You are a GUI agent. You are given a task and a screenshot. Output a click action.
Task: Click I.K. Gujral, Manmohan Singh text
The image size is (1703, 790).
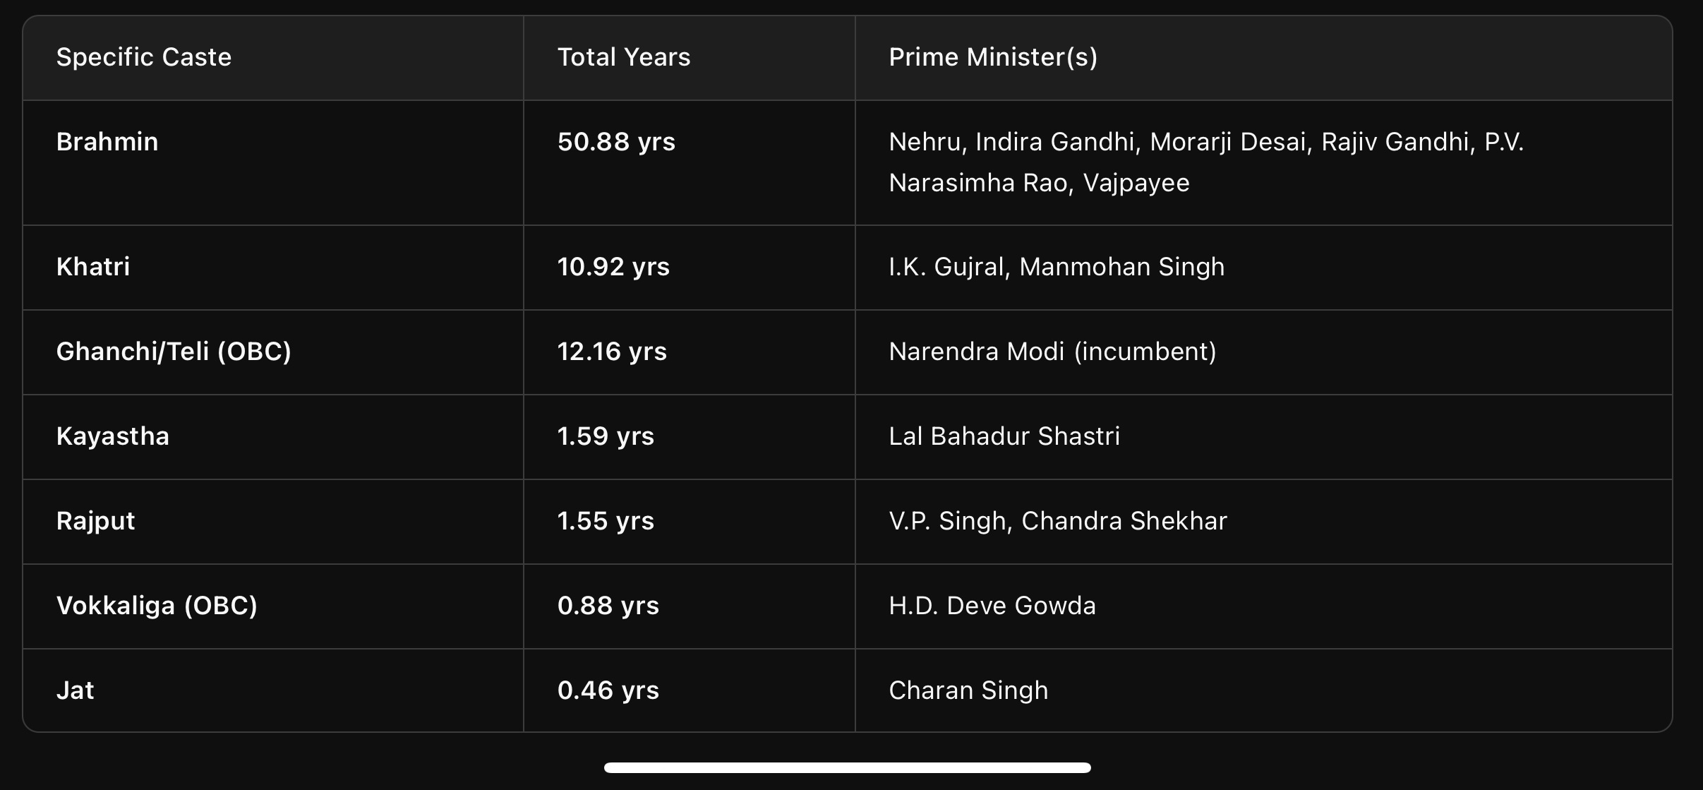(1057, 267)
